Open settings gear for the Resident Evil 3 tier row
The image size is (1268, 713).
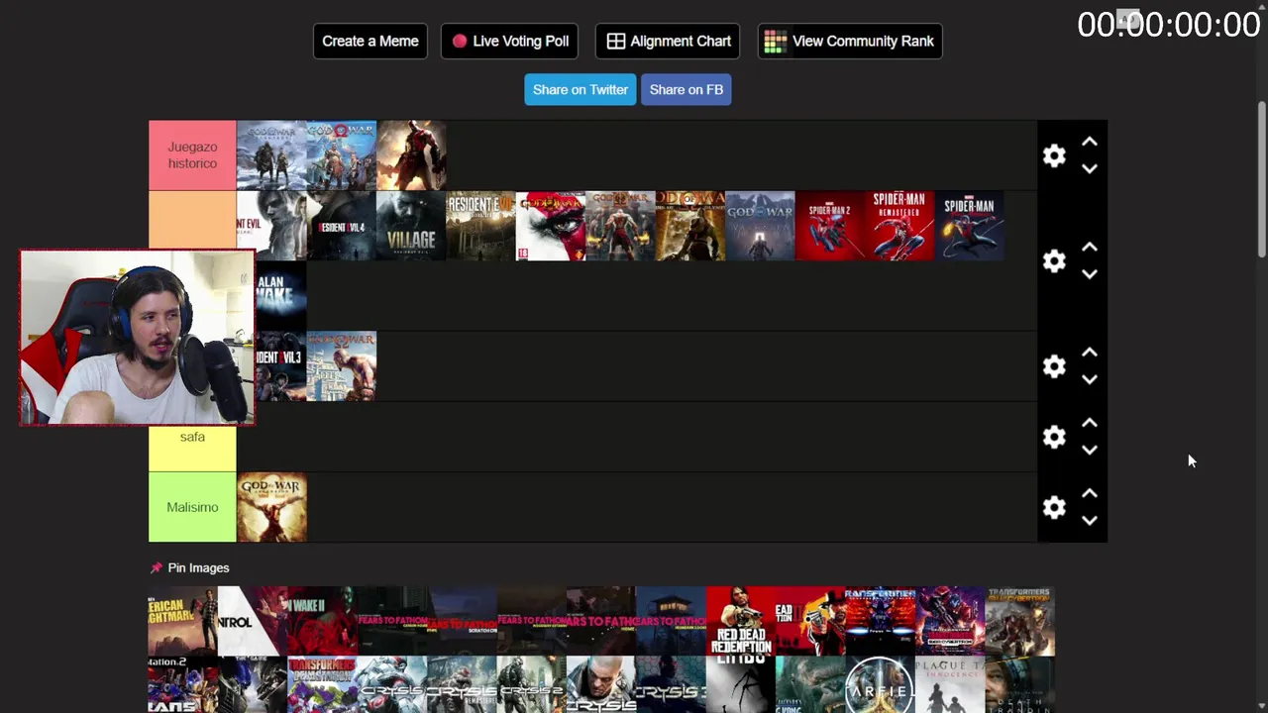(x=1054, y=366)
